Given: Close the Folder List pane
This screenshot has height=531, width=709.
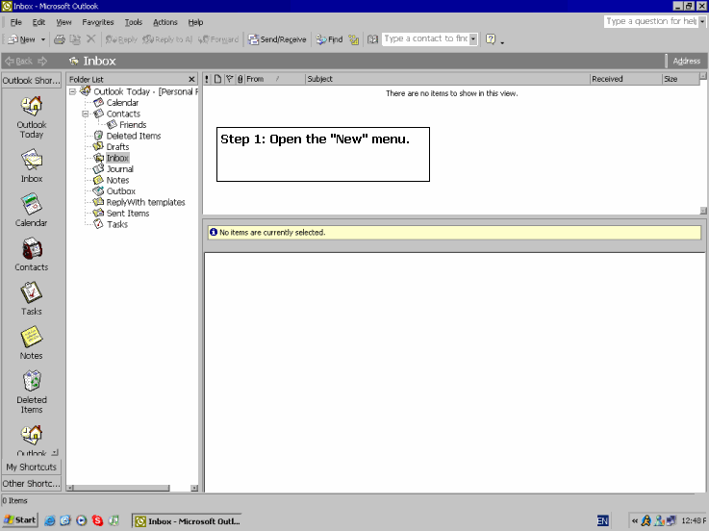Looking at the screenshot, I should coord(191,79).
